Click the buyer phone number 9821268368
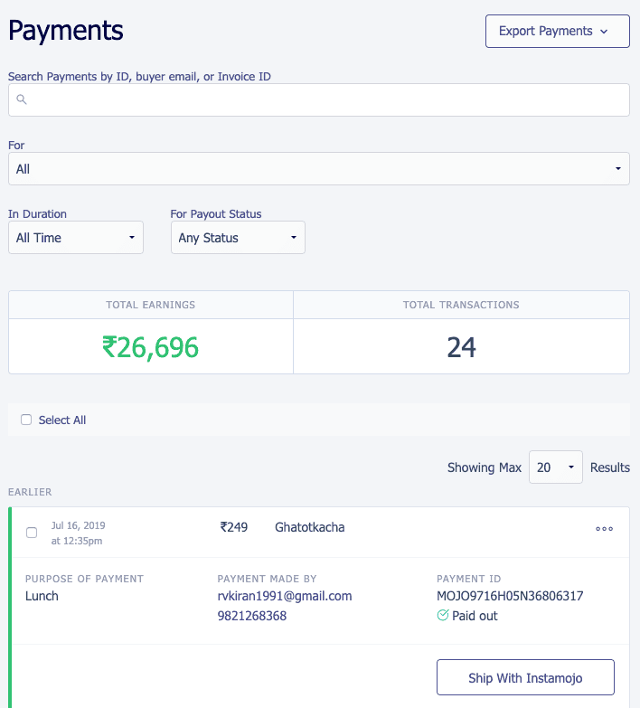Screen dimensions: 640x708 (252, 616)
